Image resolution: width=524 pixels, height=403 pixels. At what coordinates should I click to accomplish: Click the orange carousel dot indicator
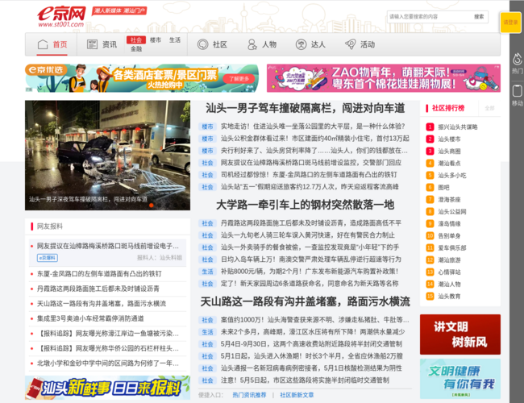click(x=151, y=206)
